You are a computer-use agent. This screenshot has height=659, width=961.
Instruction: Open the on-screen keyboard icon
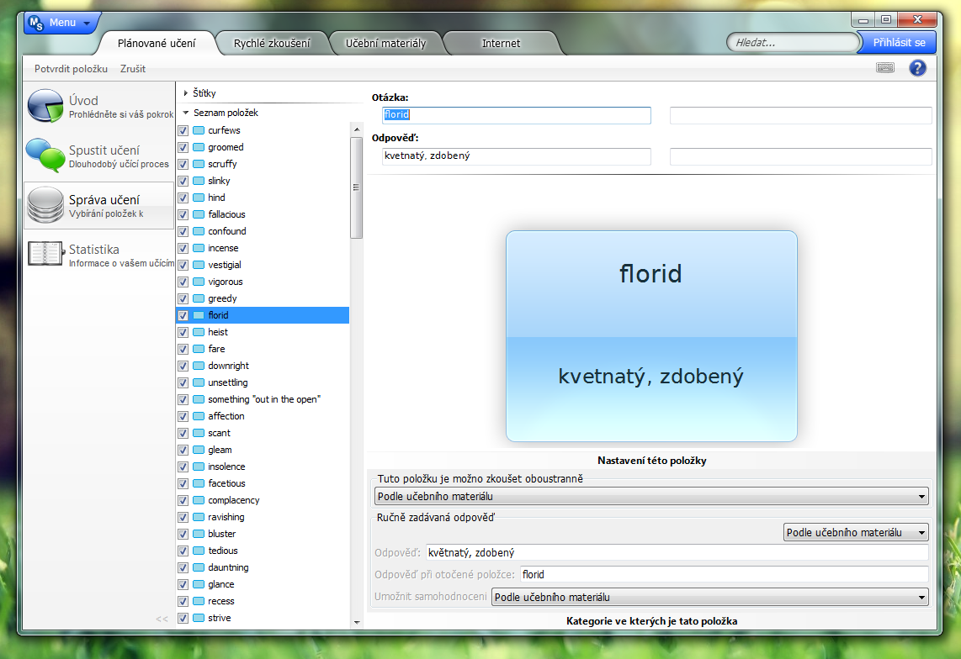click(x=884, y=68)
